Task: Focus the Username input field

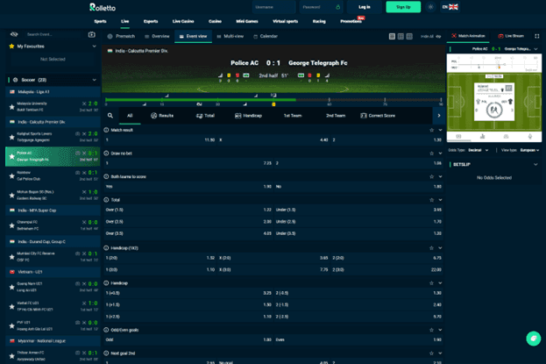Action: pos(273,7)
